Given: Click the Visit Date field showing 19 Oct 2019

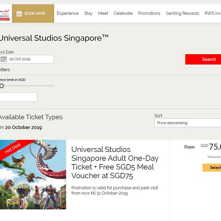Looking at the screenshot, I should tap(27, 59).
